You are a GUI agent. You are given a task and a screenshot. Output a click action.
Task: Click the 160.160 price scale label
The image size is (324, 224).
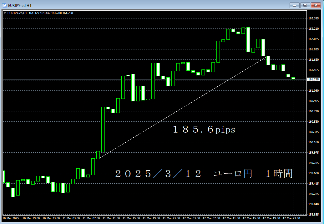pos(313,142)
